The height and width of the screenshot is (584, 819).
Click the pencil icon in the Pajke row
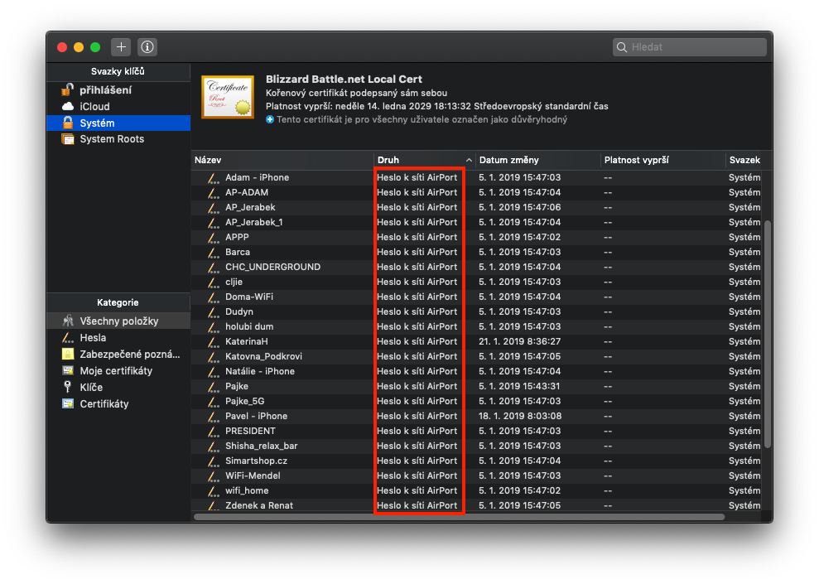(x=213, y=387)
